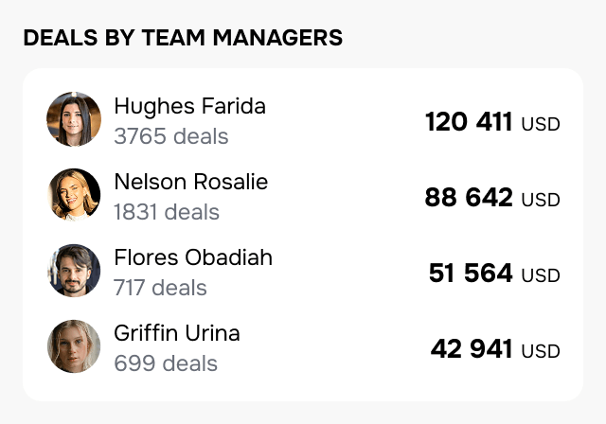
Task: Click USD label beside 88 642
Action: (x=541, y=200)
